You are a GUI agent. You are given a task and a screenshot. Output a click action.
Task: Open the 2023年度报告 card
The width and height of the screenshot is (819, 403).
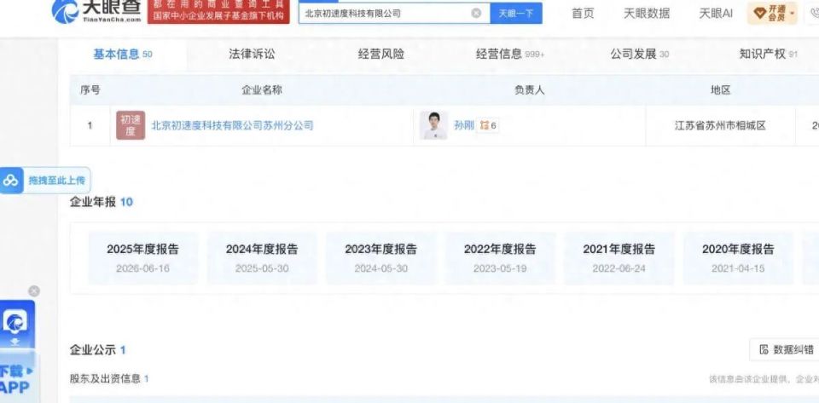[380, 258]
